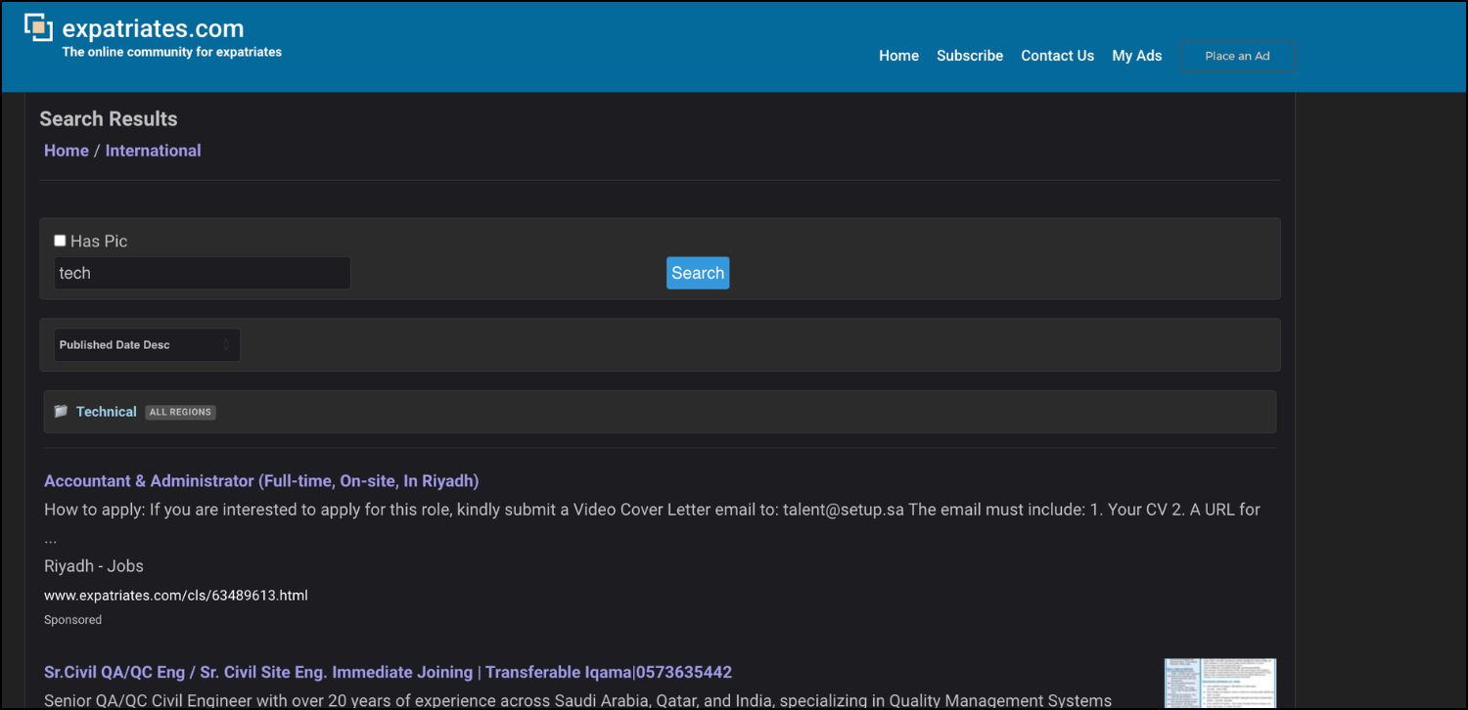Click the expatriates.com logo icon
Image resolution: width=1468 pixels, height=710 pixels.
(39, 27)
